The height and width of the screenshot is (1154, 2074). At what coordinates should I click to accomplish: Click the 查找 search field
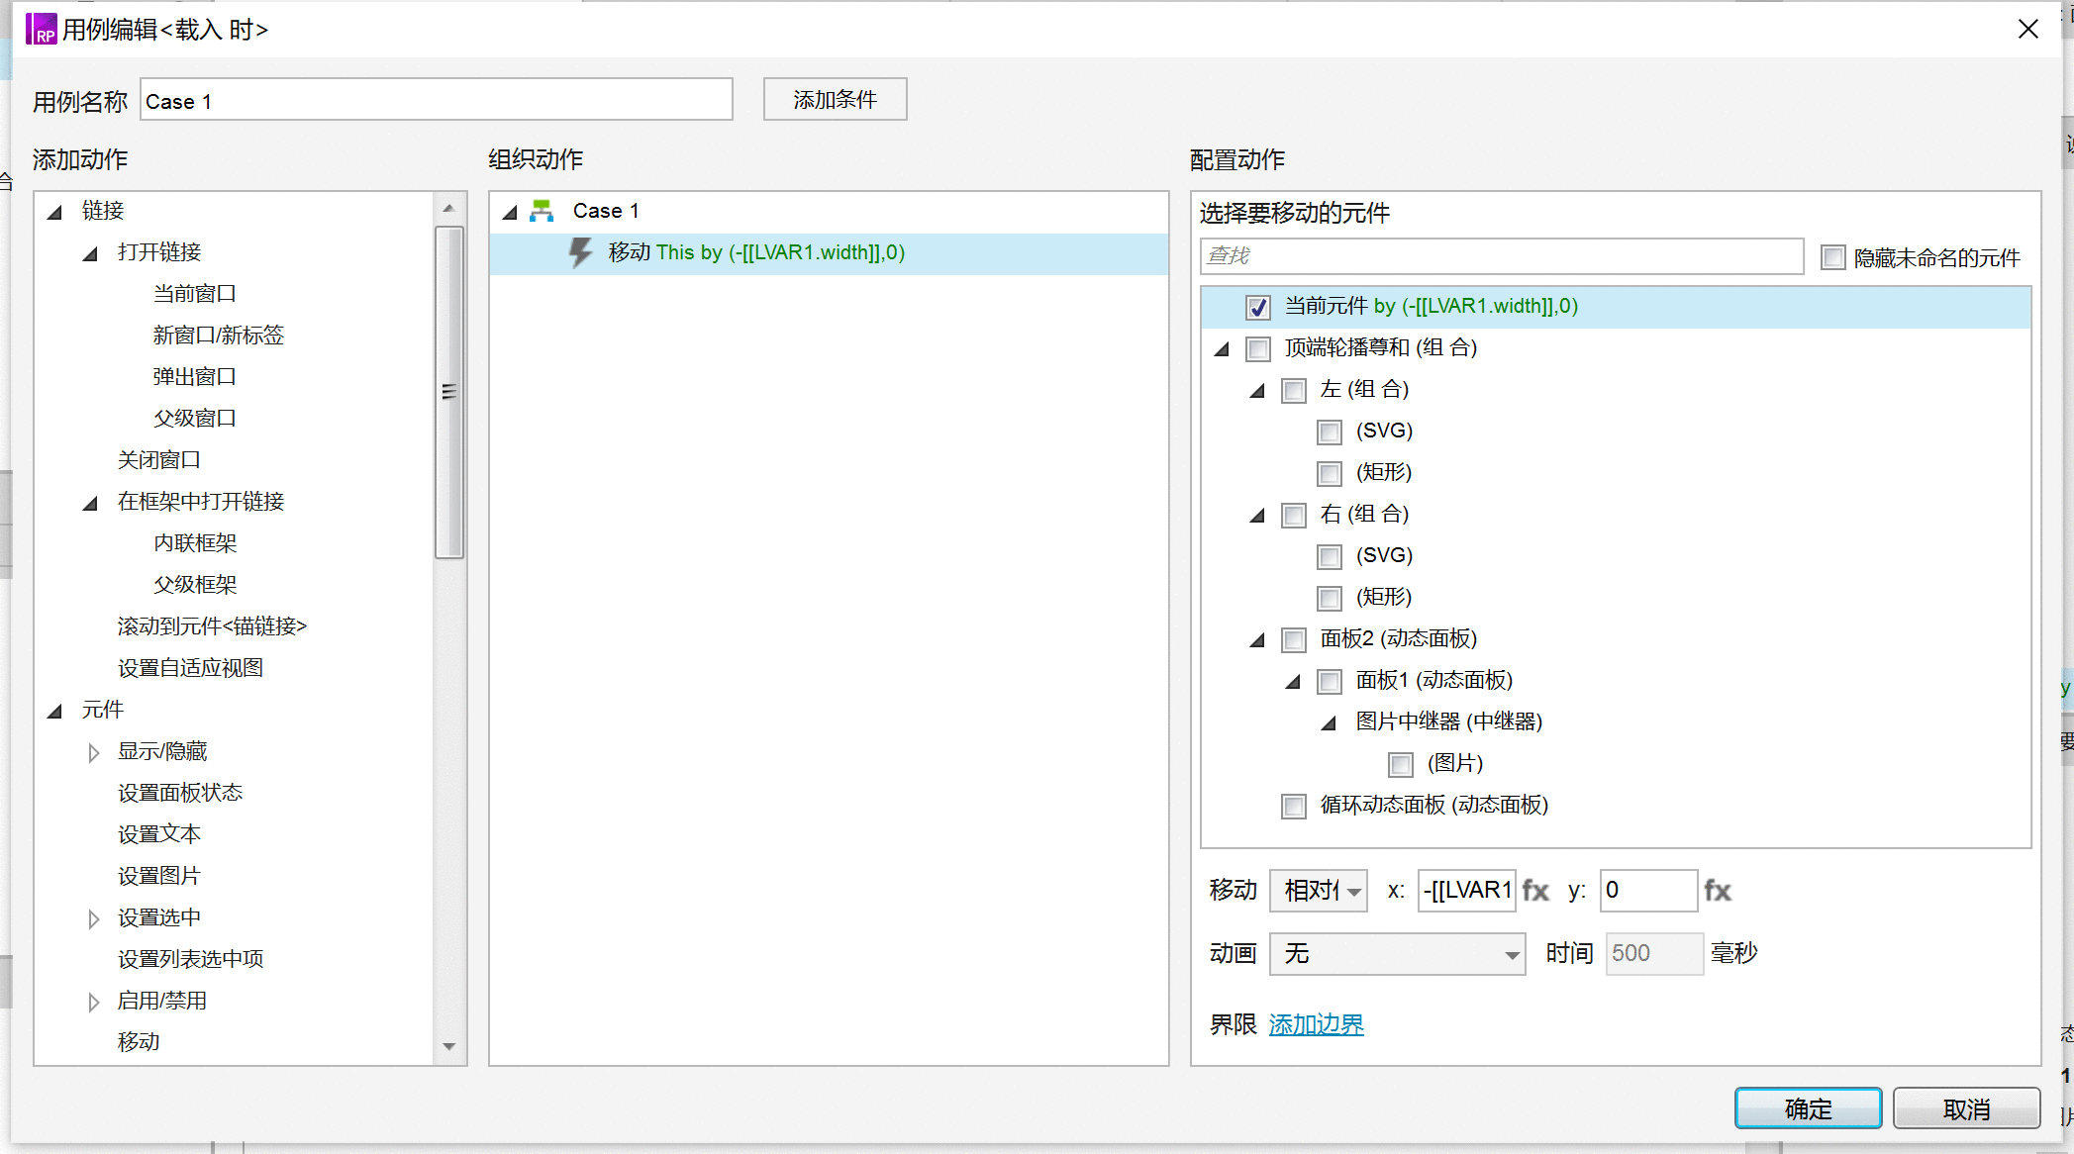1501,256
